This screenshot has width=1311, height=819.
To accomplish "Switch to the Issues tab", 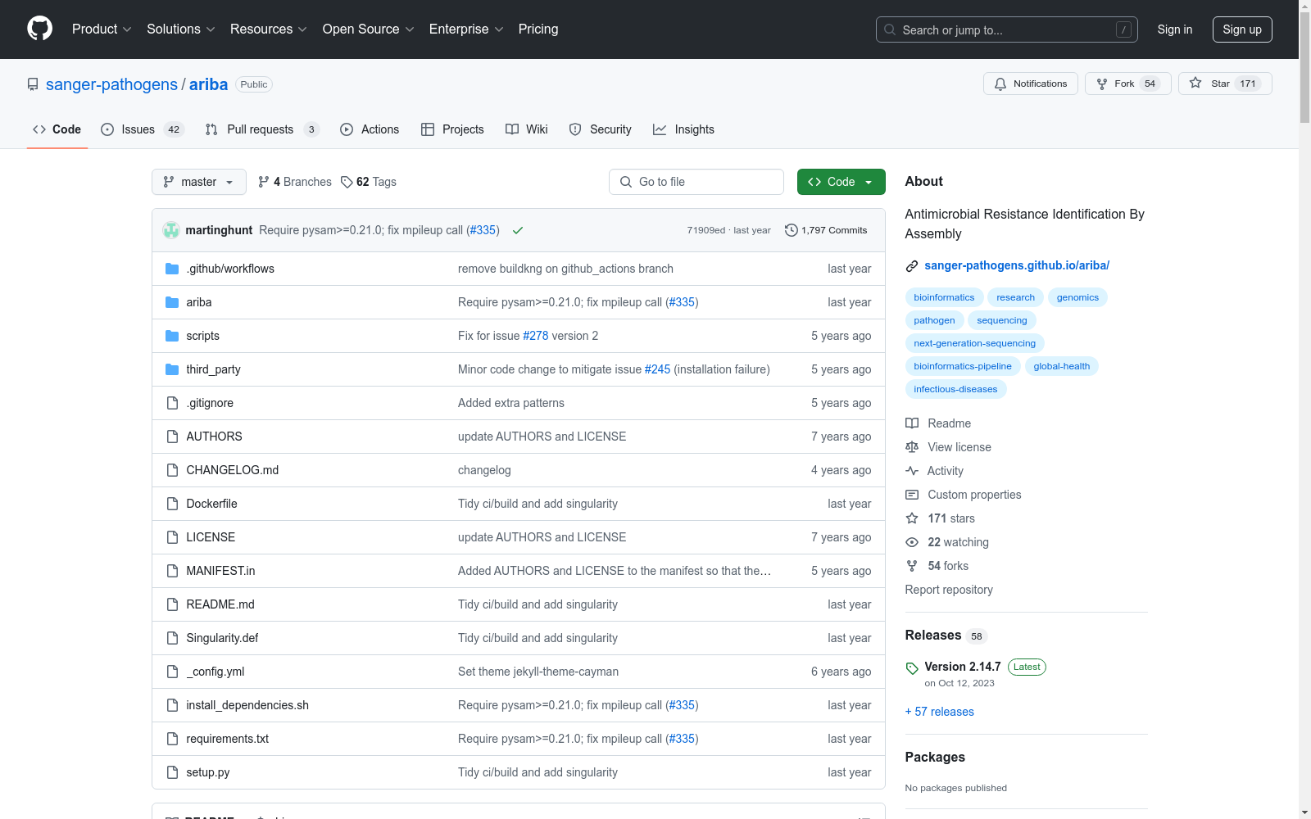I will pos(143,129).
